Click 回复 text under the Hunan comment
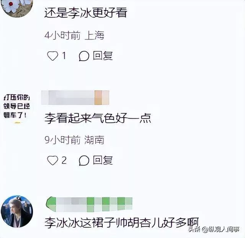The height and width of the screenshot is (238, 245). (x=103, y=160)
